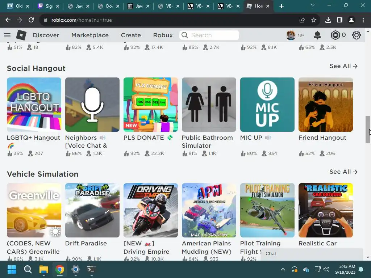Viewport: 371px width, 278px height.
Task: Open Friend Hangout title link
Action: [322, 138]
